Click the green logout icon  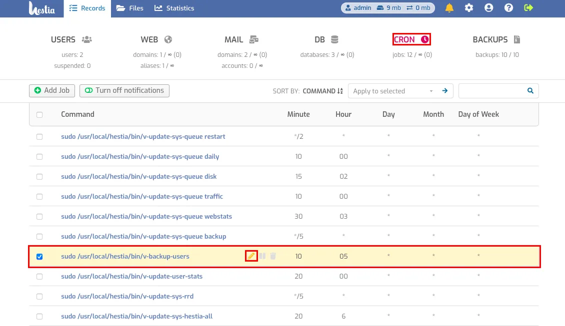[x=528, y=8]
